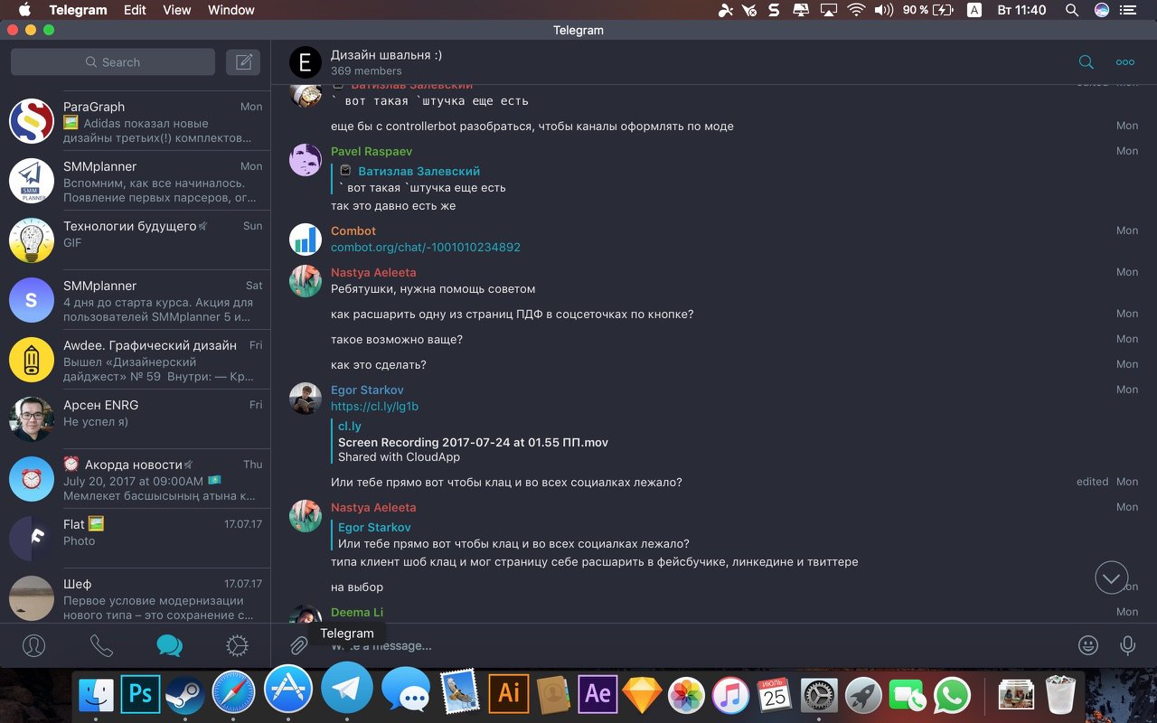Open Spotlight search in menu bar

click(1072, 10)
